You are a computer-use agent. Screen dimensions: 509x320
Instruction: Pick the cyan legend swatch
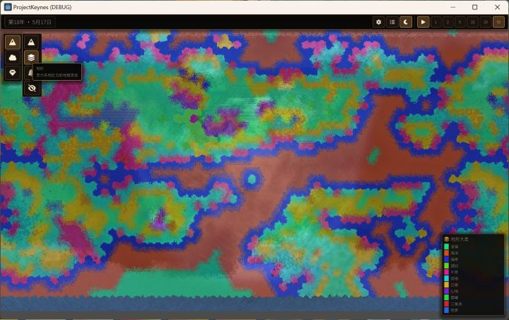click(x=446, y=278)
